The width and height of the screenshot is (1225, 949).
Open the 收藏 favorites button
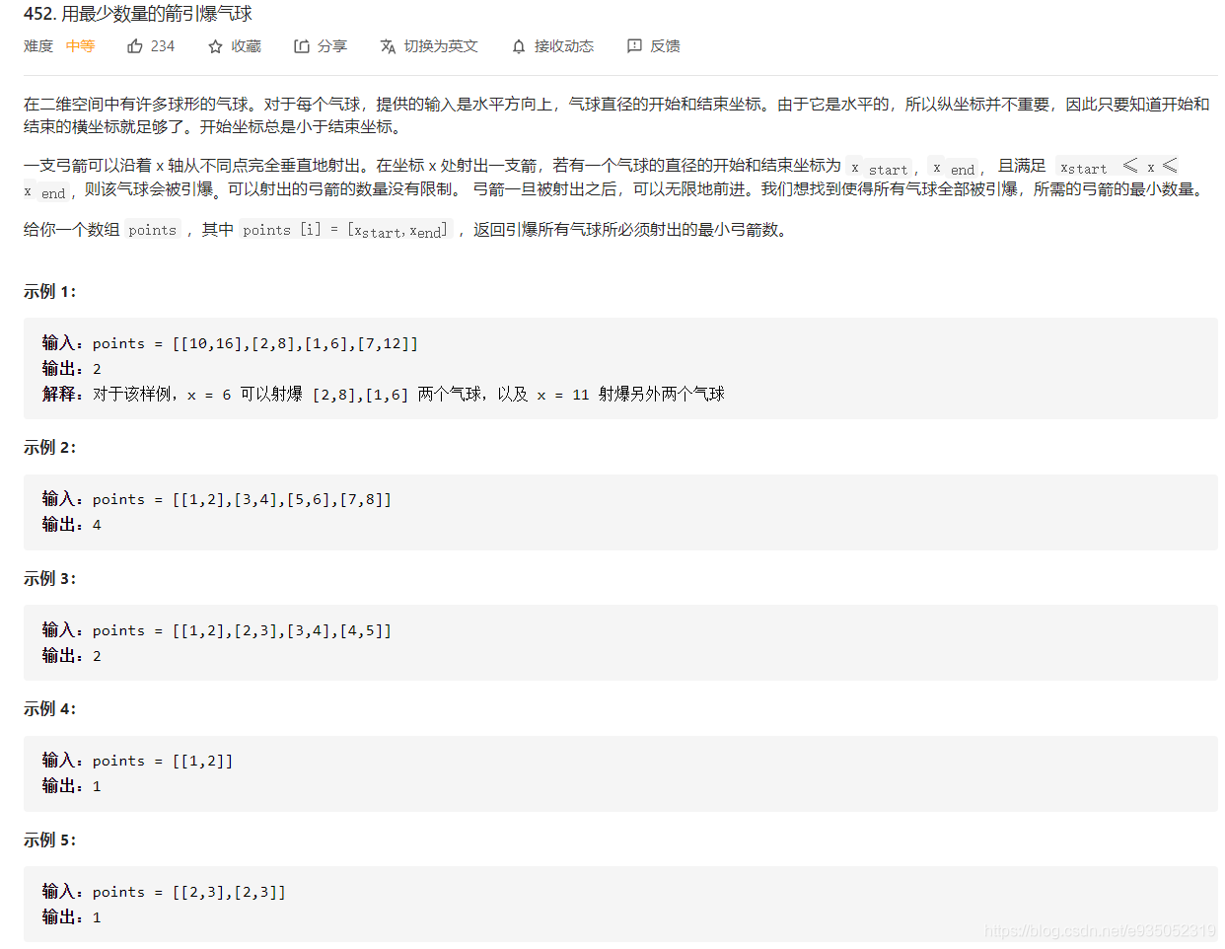pyautogui.click(x=235, y=46)
